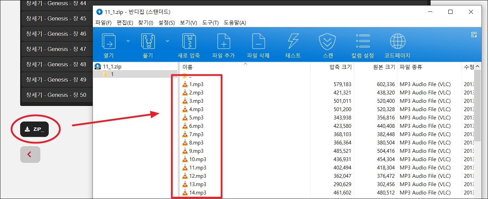Click the VLC cone icon of 1.mp3
This screenshot has width=488, height=199.
pyautogui.click(x=185, y=84)
